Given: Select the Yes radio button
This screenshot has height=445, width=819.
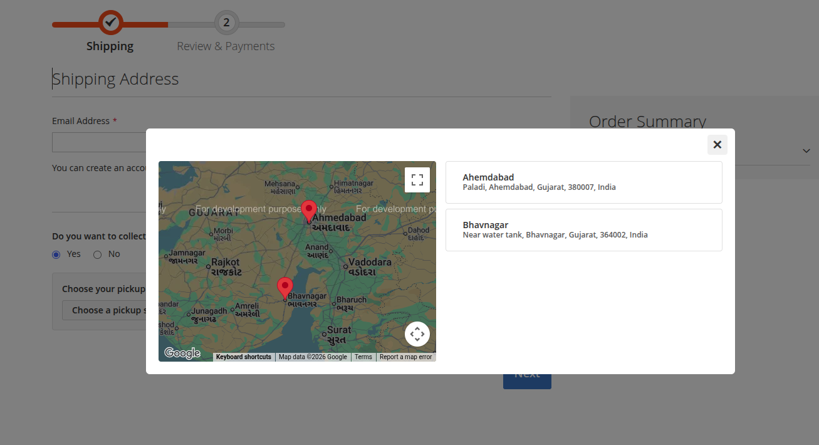Looking at the screenshot, I should (56, 254).
